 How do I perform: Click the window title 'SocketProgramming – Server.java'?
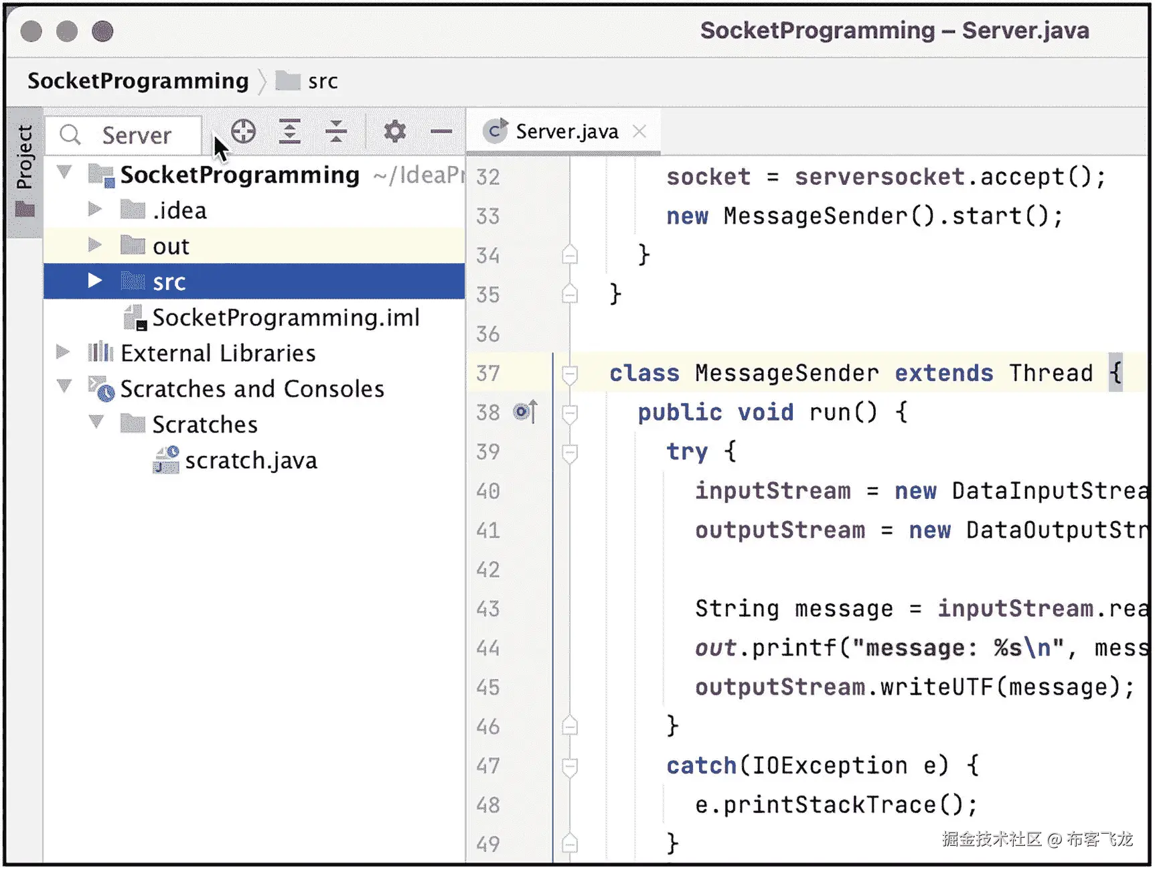[895, 31]
